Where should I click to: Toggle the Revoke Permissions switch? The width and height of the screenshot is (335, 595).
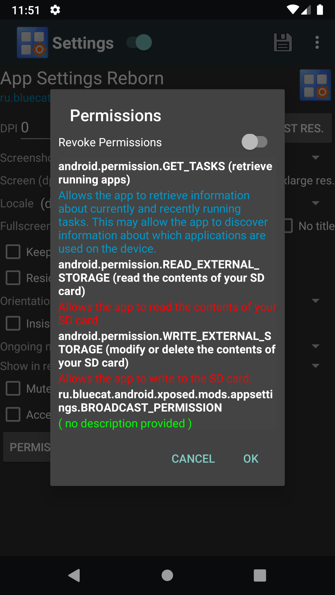click(x=254, y=142)
